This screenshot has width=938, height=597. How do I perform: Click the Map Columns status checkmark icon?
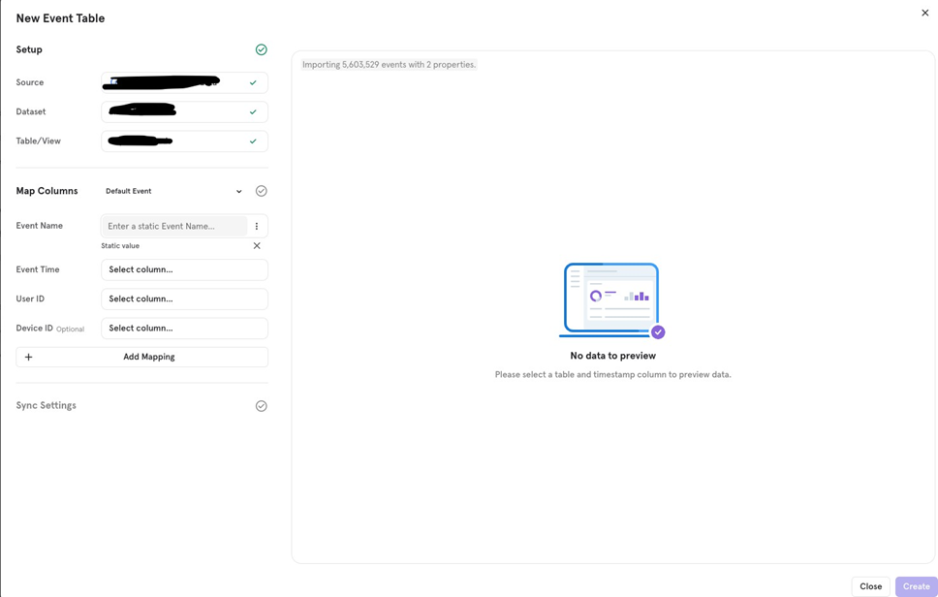tap(261, 190)
